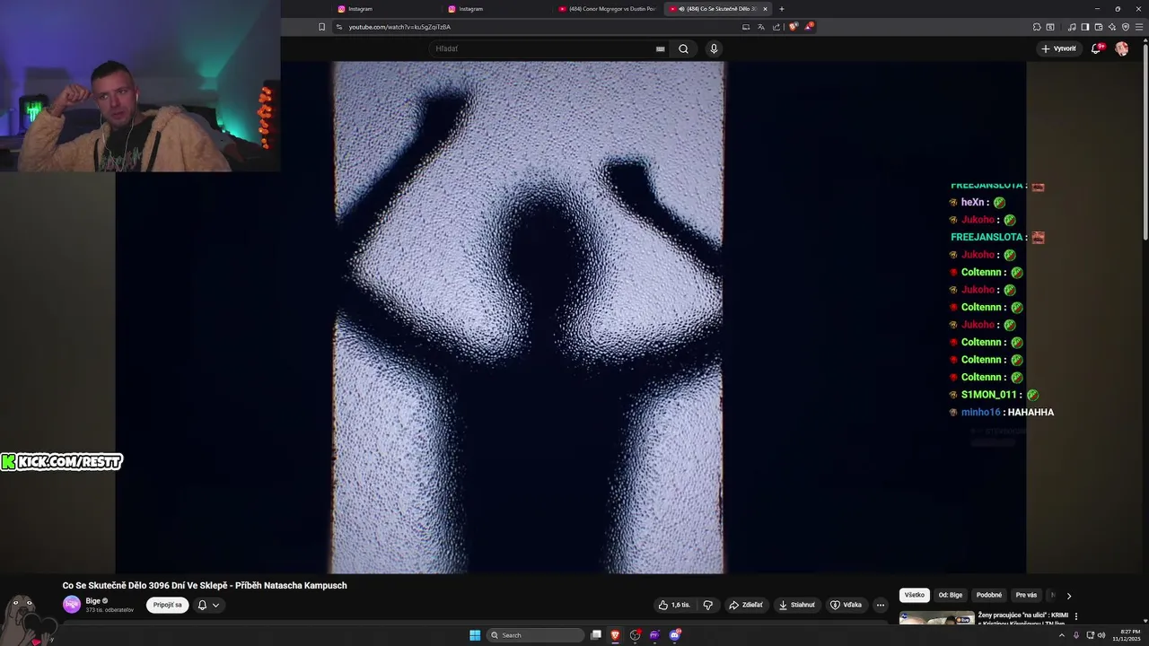Open YouTube account avatar menu
1149x646 pixels.
click(x=1121, y=48)
